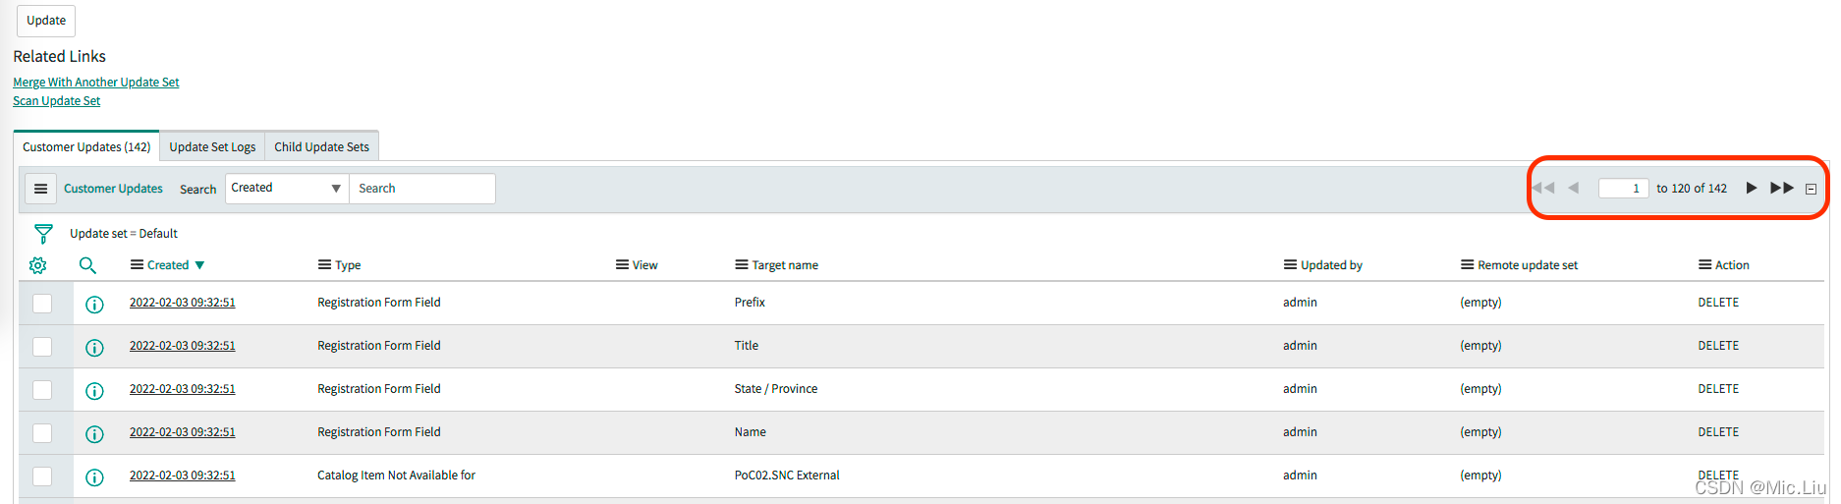Switch to the Child Update Sets tab
Image resolution: width=1841 pixels, height=504 pixels.
tap(321, 147)
